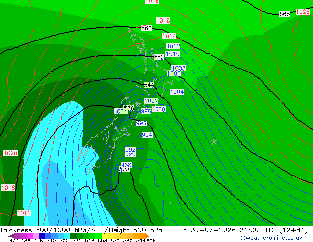The width and height of the screenshot is (313, 242).
Task: Click the red 1026 isobar label
Action: (x=303, y=12)
